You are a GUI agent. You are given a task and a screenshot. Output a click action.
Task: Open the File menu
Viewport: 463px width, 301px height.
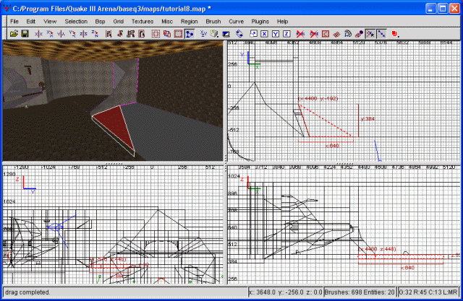14,21
